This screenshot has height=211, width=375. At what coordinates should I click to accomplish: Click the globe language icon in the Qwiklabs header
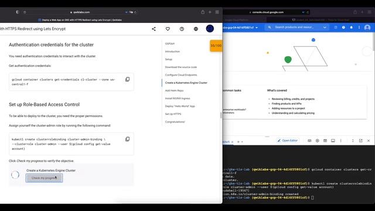click(196, 29)
